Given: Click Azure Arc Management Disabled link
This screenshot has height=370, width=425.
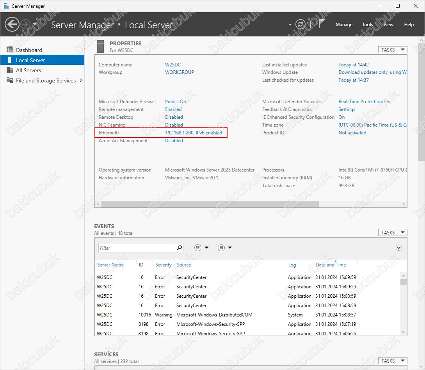Looking at the screenshot, I should [174, 141].
